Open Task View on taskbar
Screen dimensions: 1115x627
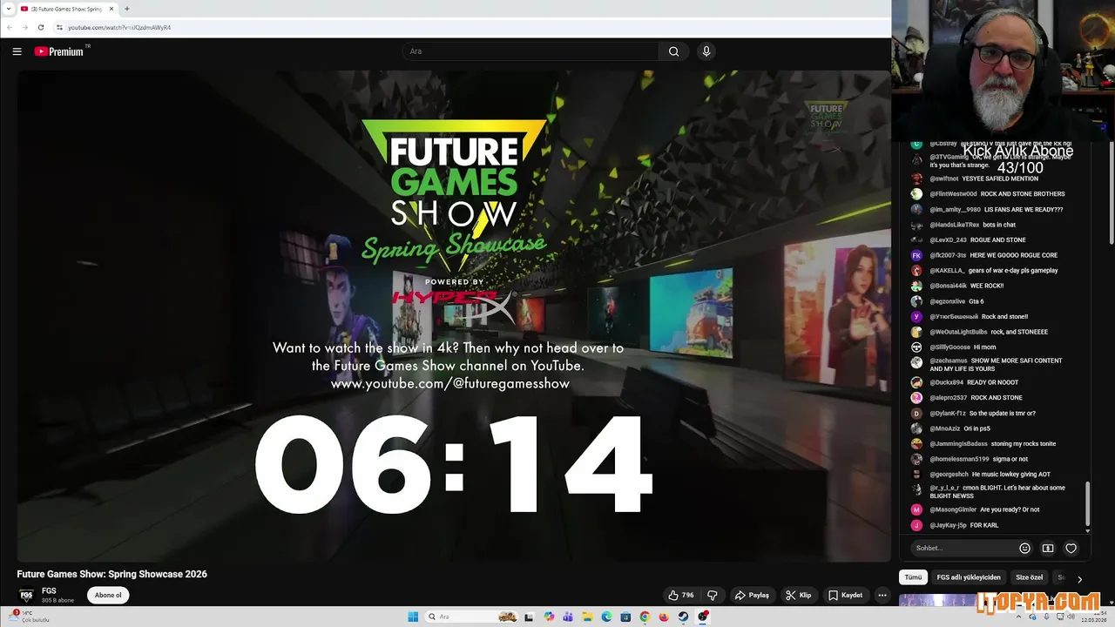[529, 617]
